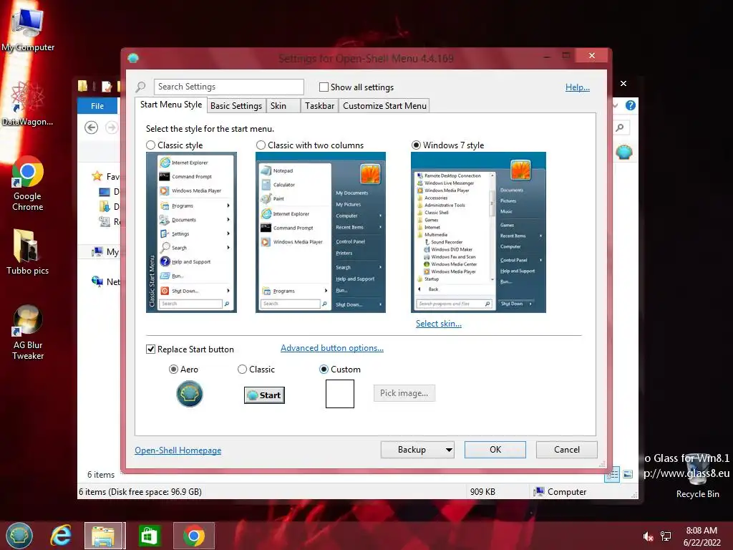
Task: Click the help question mark in Explorer
Action: pyautogui.click(x=630, y=106)
